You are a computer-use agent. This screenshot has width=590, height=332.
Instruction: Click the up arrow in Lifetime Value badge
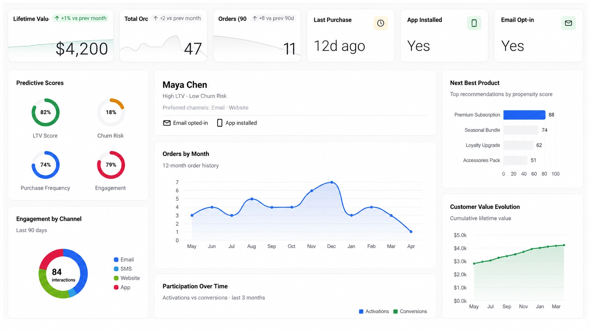[57, 18]
